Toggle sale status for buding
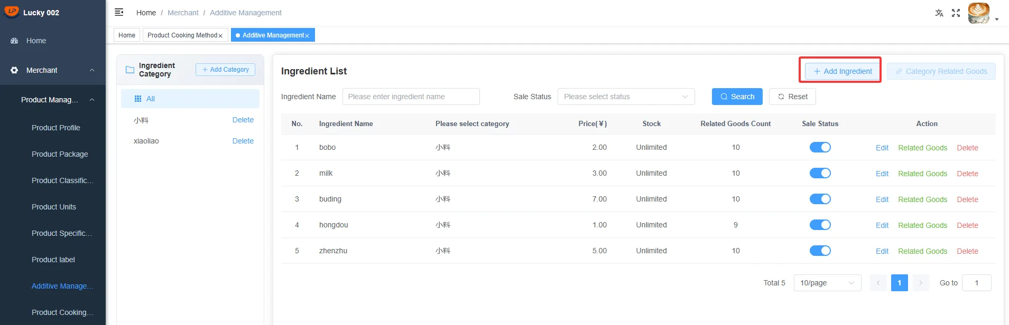Viewport: 1009px width, 325px height. click(x=820, y=199)
